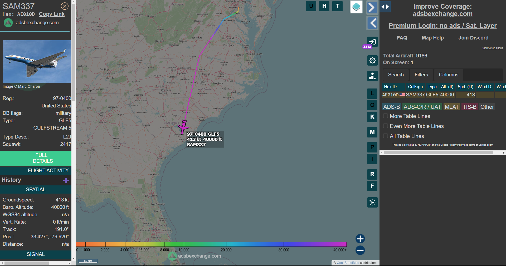The height and width of the screenshot is (266, 506).
Task: Enable More Table Lines checkbox
Action: pos(385,116)
